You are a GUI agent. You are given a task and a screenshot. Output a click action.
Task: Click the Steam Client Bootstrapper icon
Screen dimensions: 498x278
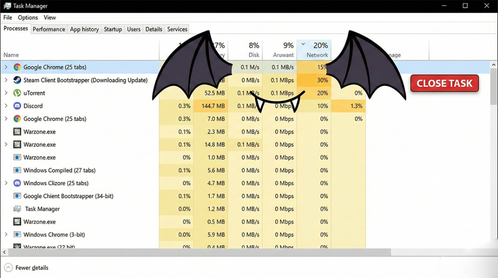pyautogui.click(x=17, y=80)
